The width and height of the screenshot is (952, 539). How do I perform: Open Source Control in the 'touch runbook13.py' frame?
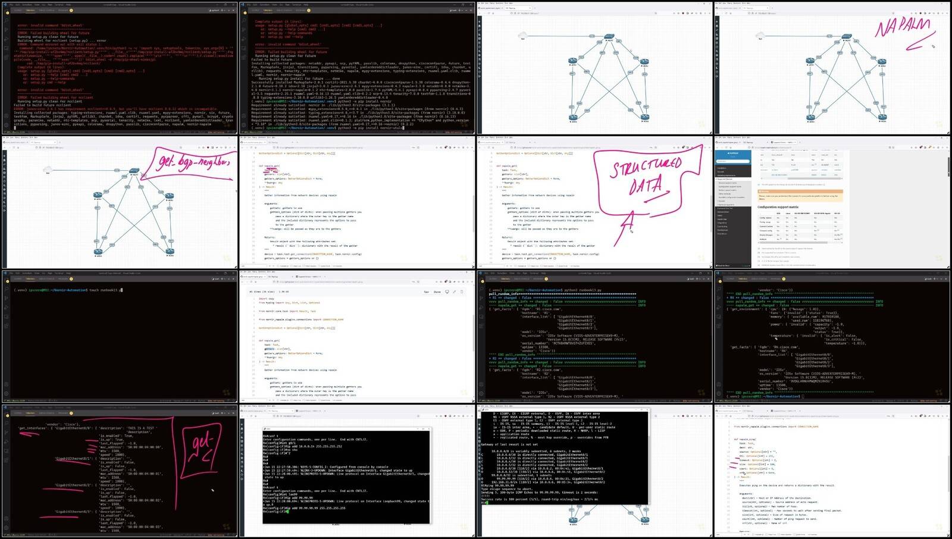[x=6, y=298]
